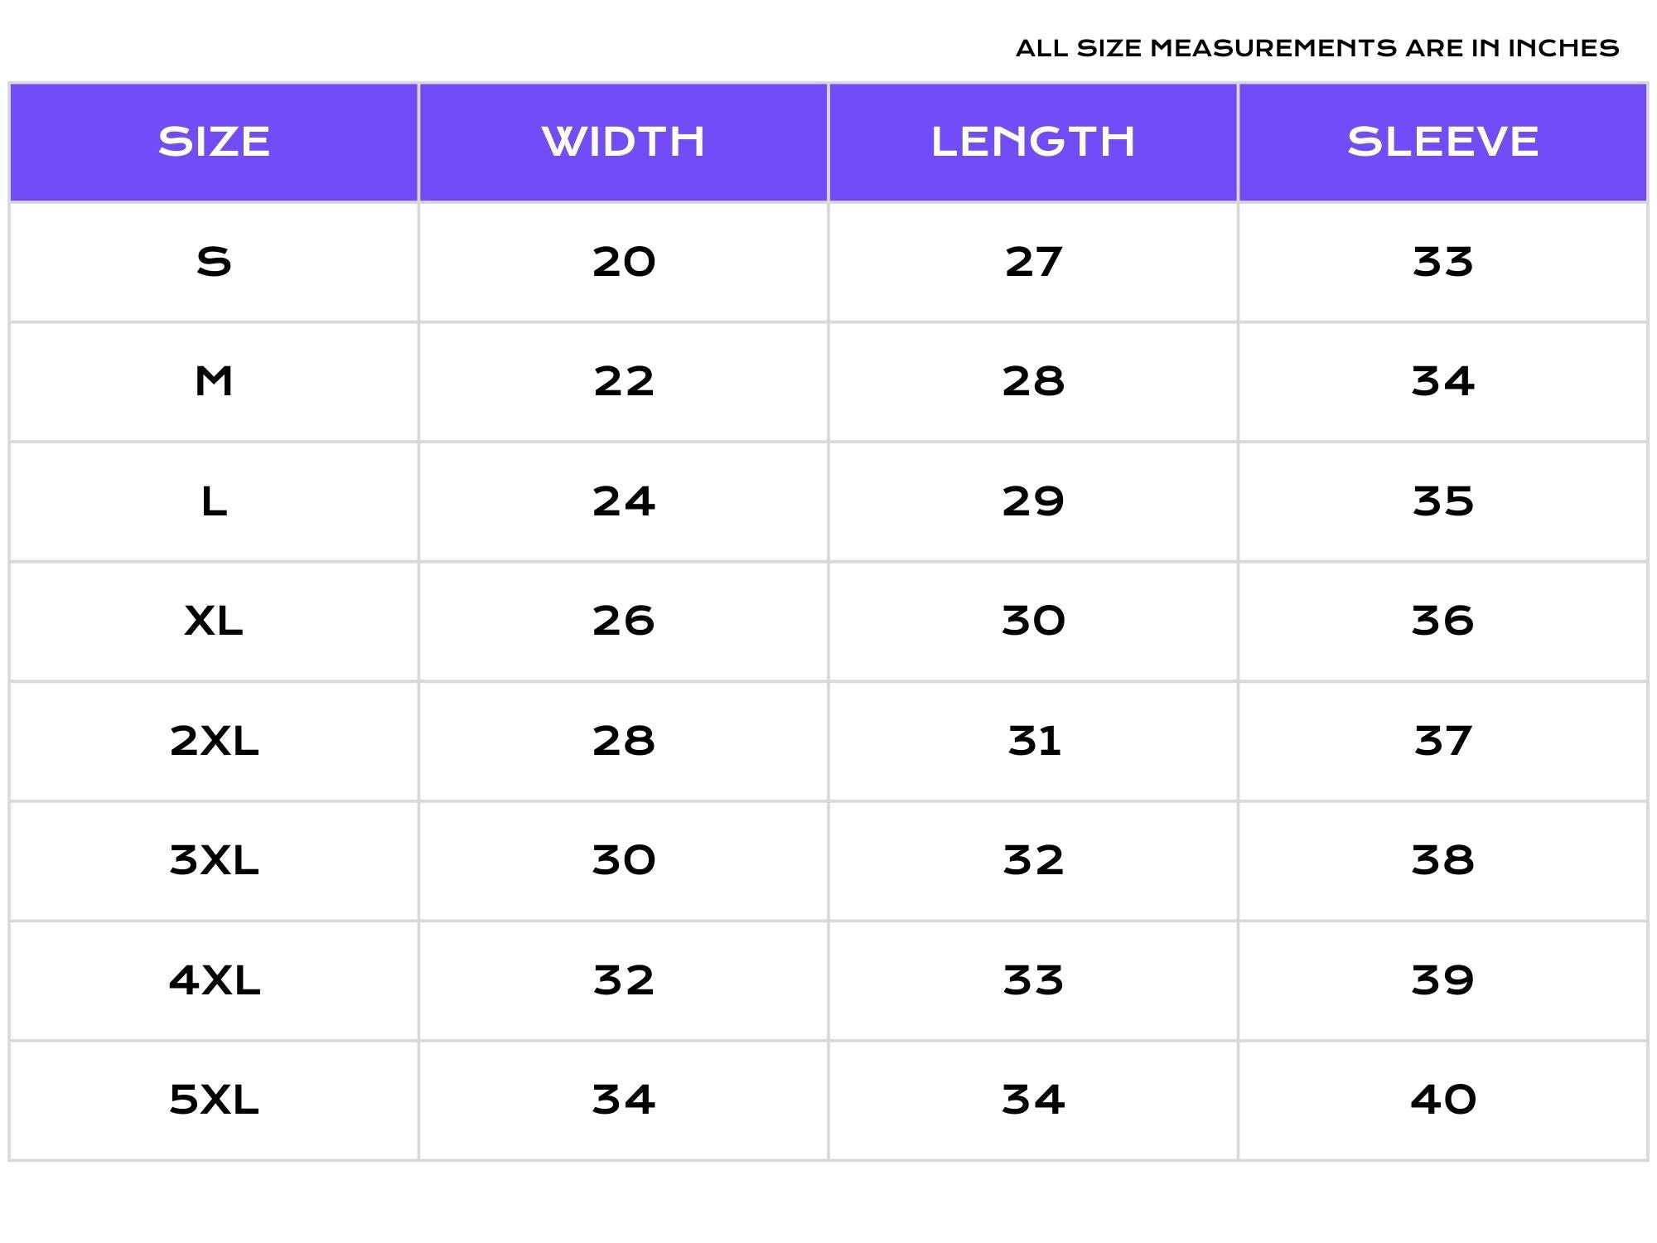This screenshot has width=1657, height=1243.
Task: Select the WIDTH column header
Action: (x=623, y=142)
